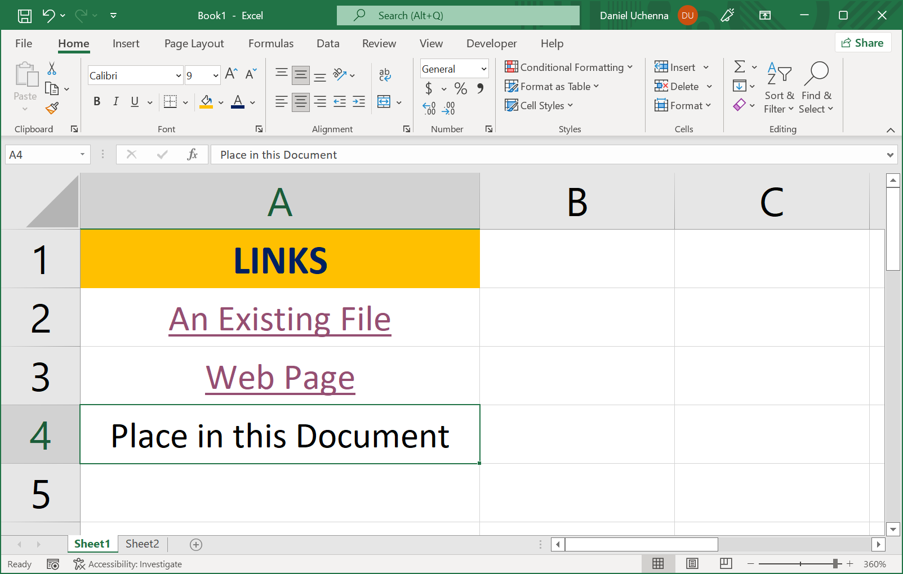
Task: Click the Save icon
Action: pyautogui.click(x=24, y=15)
